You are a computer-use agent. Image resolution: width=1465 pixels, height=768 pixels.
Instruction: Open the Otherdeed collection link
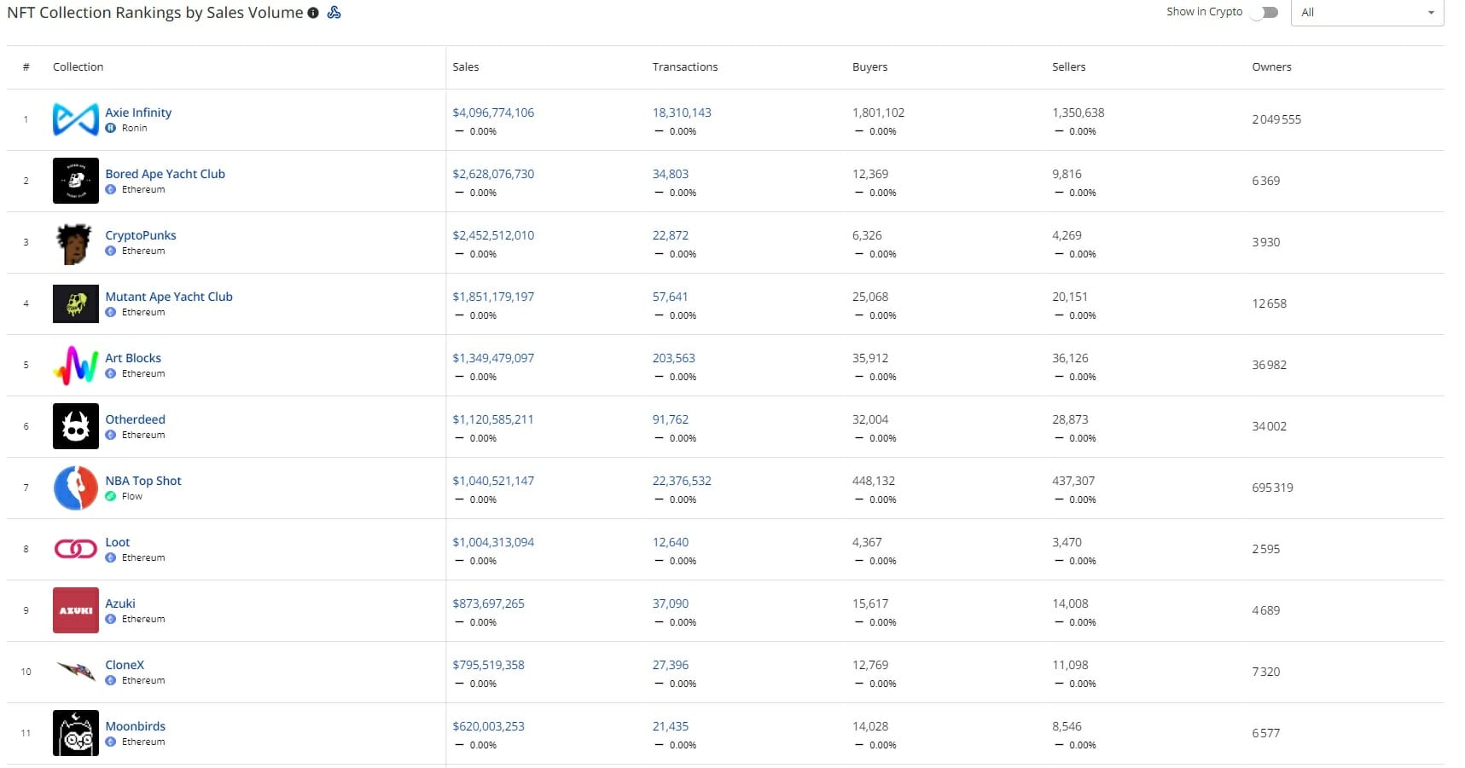[136, 419]
